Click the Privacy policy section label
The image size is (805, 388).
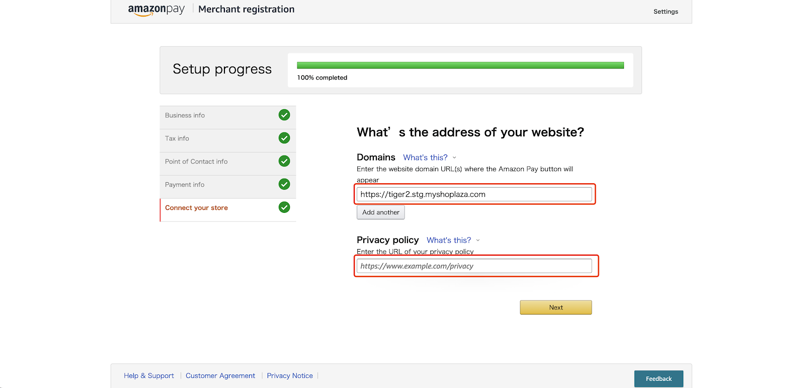pyautogui.click(x=387, y=240)
